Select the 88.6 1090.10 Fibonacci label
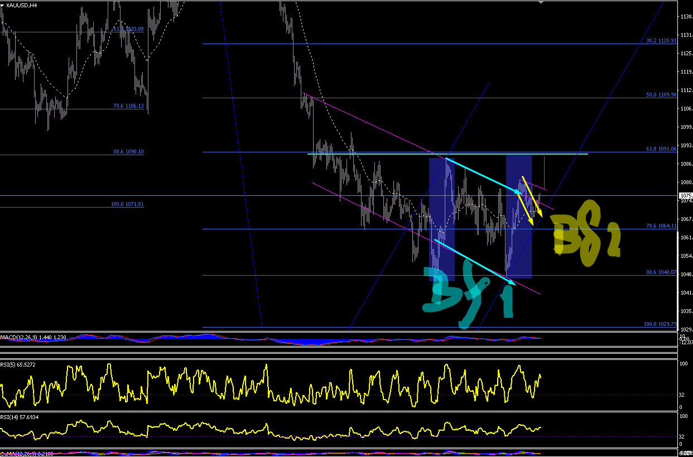The image size is (693, 457). click(128, 152)
